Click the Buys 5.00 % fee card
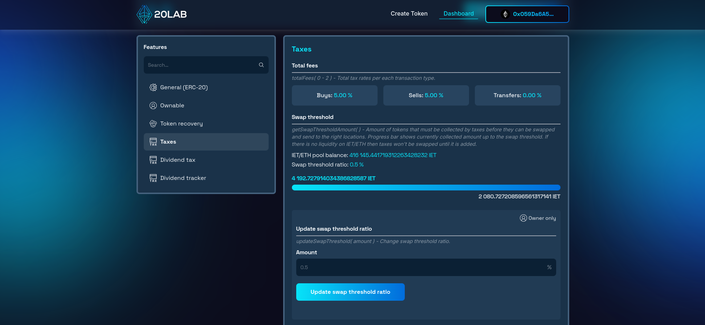 tap(335, 95)
